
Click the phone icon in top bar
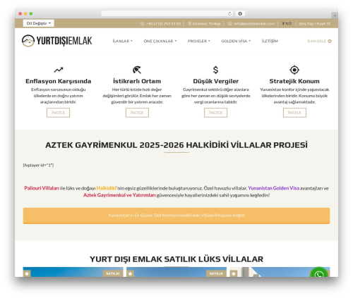142,24
